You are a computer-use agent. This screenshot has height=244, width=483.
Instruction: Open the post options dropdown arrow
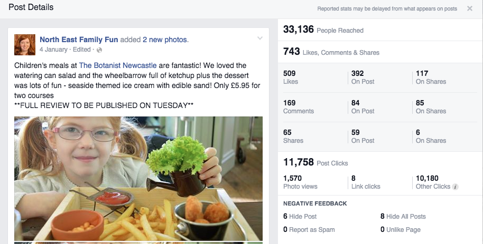[x=259, y=38]
